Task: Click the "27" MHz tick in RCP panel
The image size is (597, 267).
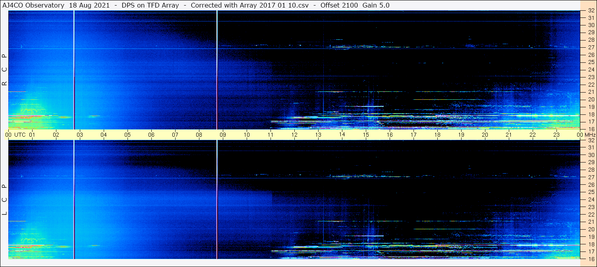Action: (x=591, y=47)
